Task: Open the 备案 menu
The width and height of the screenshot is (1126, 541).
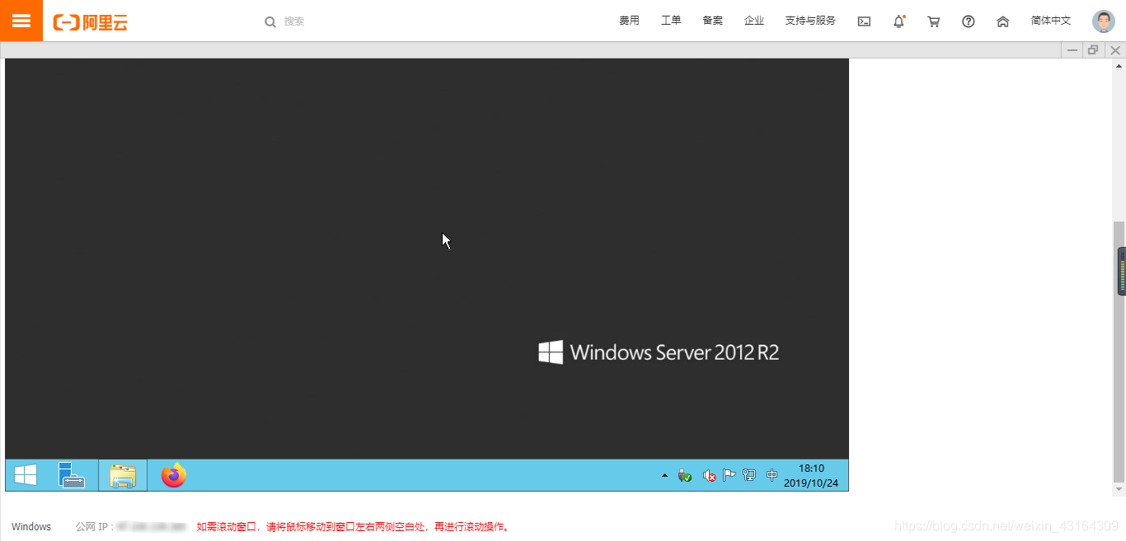Action: click(713, 21)
